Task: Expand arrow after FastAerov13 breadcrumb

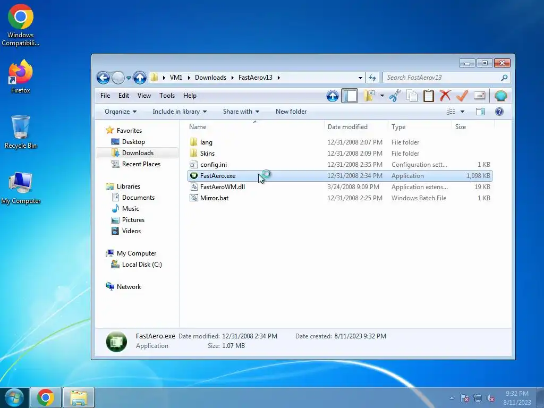Action: point(278,78)
